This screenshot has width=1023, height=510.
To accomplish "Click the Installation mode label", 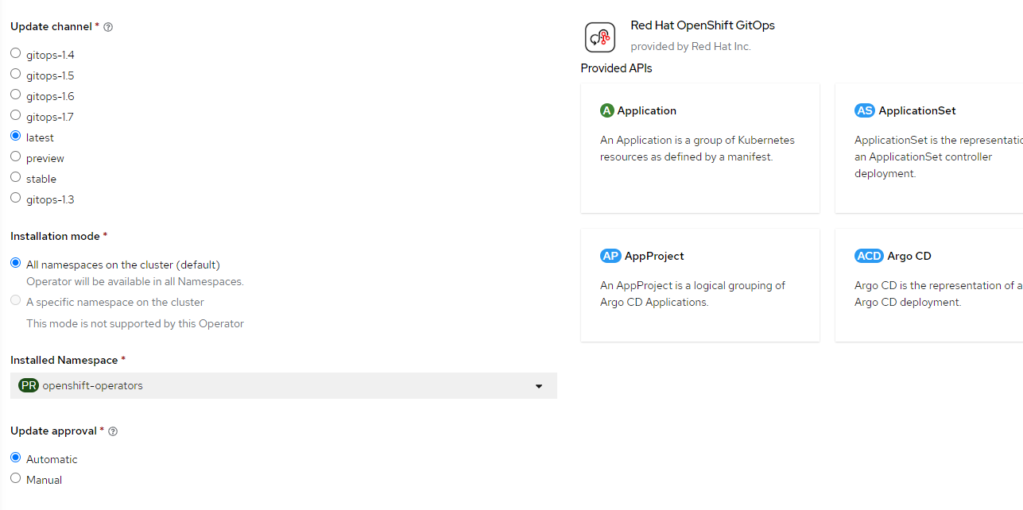I will pos(55,237).
